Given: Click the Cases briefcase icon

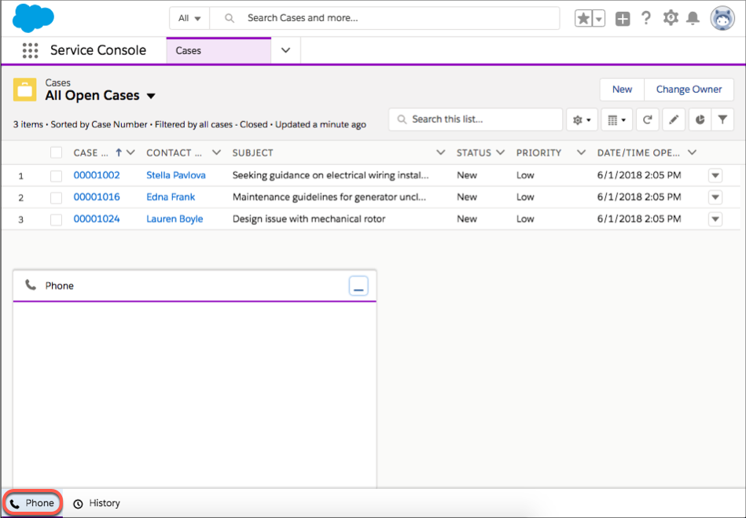Looking at the screenshot, I should point(24,90).
